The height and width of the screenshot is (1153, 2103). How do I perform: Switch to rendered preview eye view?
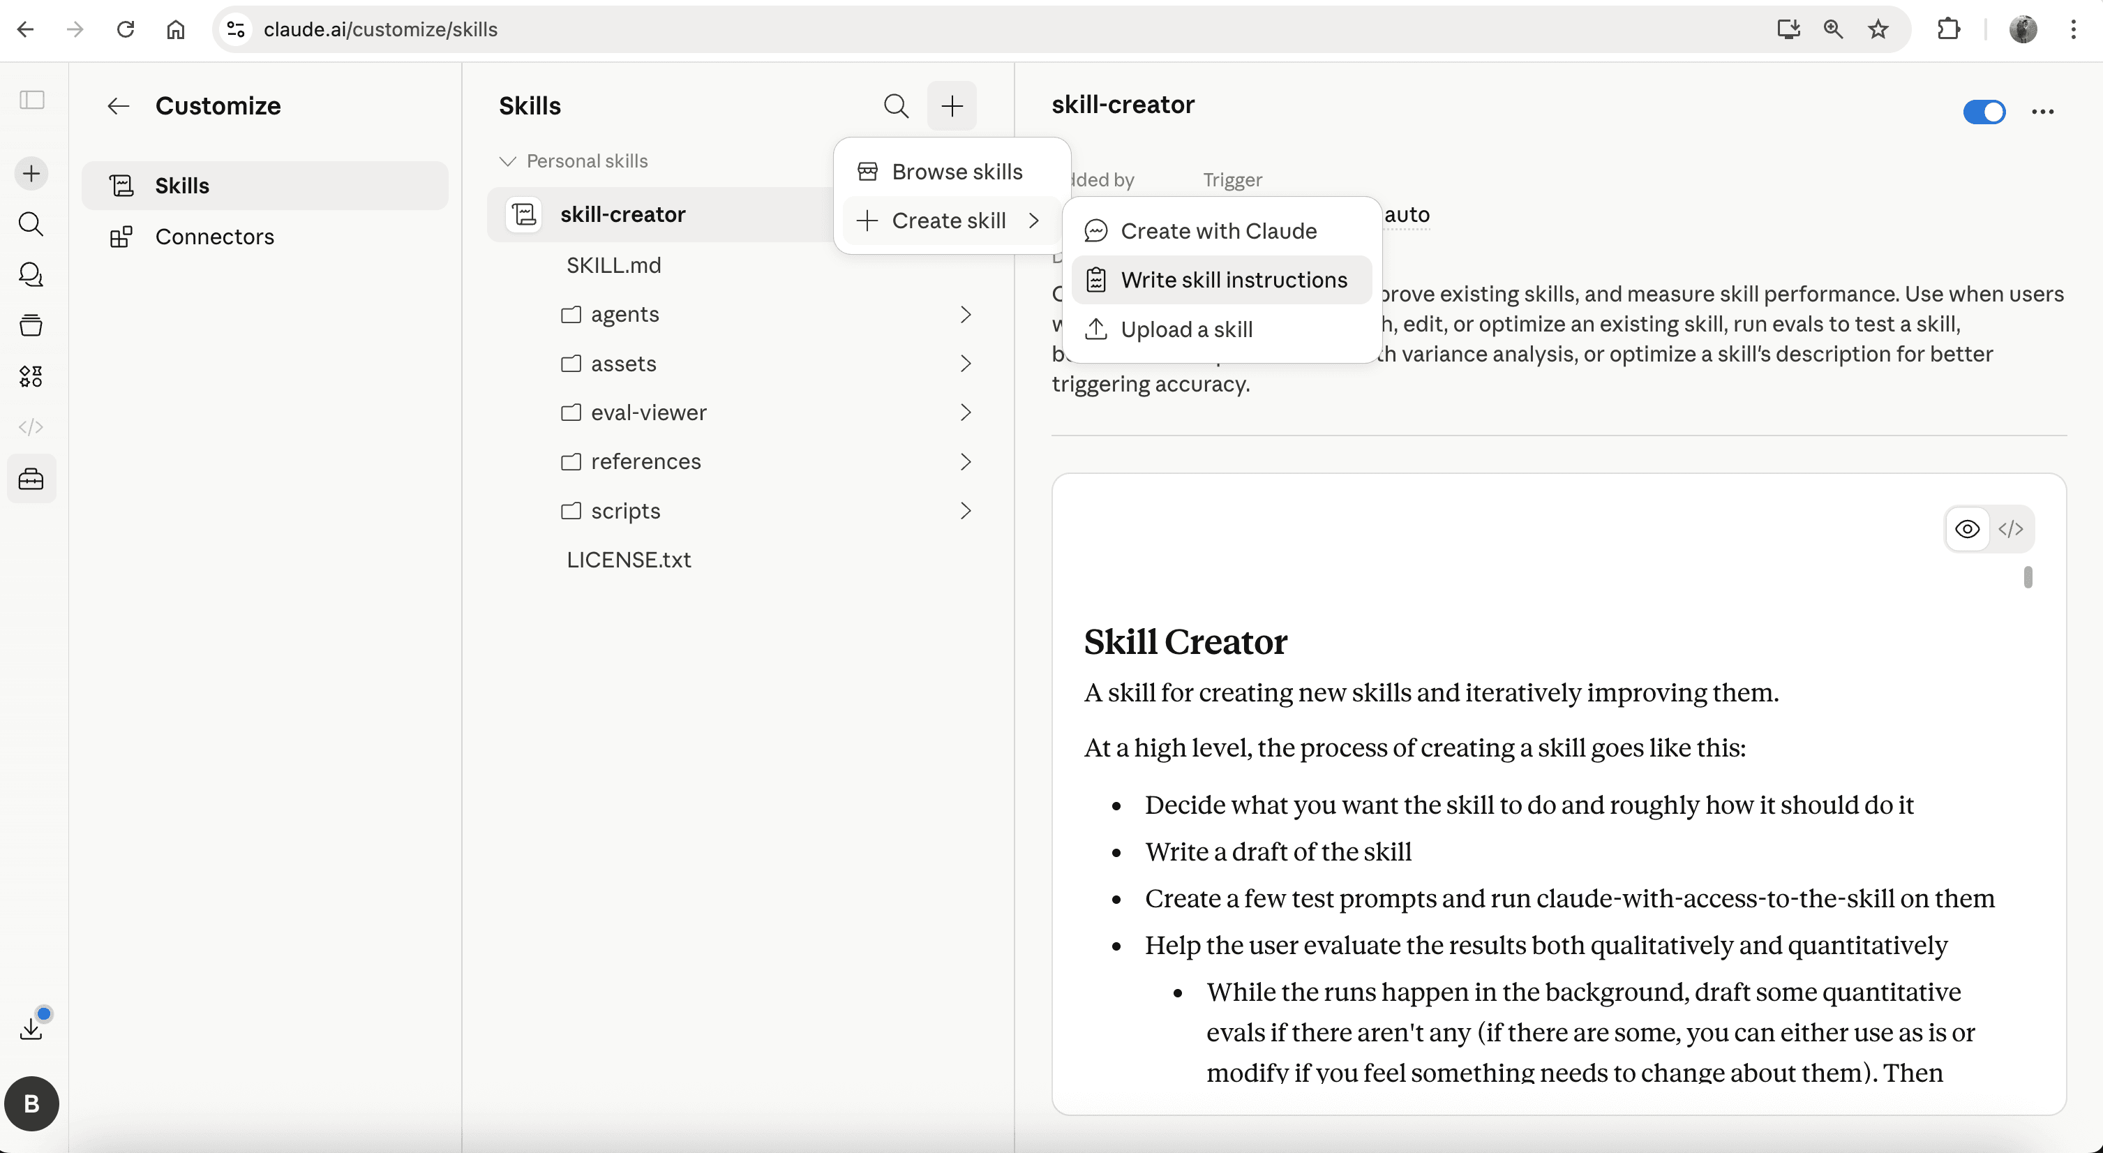click(x=1968, y=529)
